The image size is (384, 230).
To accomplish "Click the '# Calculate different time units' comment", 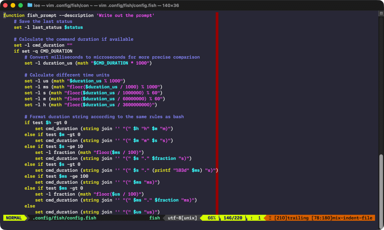I will coord(67,75).
